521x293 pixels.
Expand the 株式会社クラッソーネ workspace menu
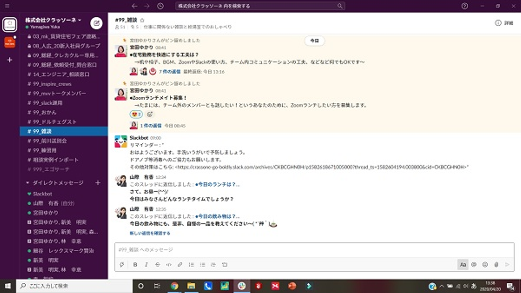click(53, 20)
